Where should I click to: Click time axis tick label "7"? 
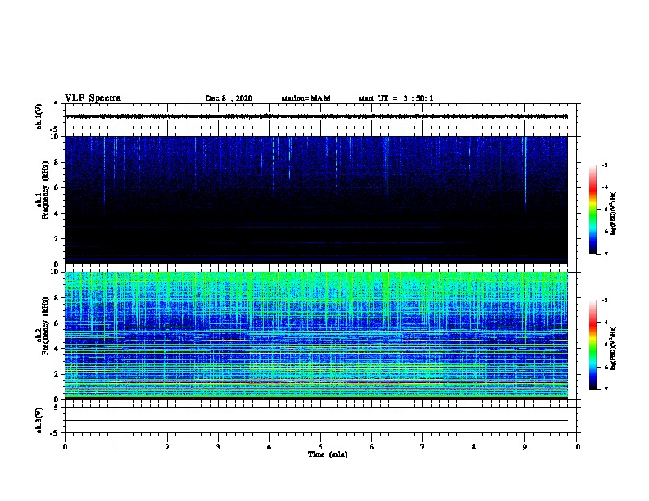tap(423, 447)
